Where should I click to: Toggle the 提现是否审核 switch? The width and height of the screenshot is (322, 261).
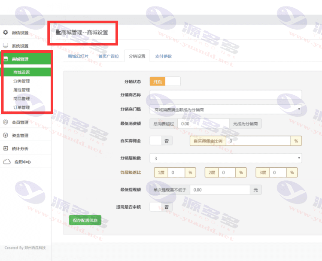[x=161, y=207]
